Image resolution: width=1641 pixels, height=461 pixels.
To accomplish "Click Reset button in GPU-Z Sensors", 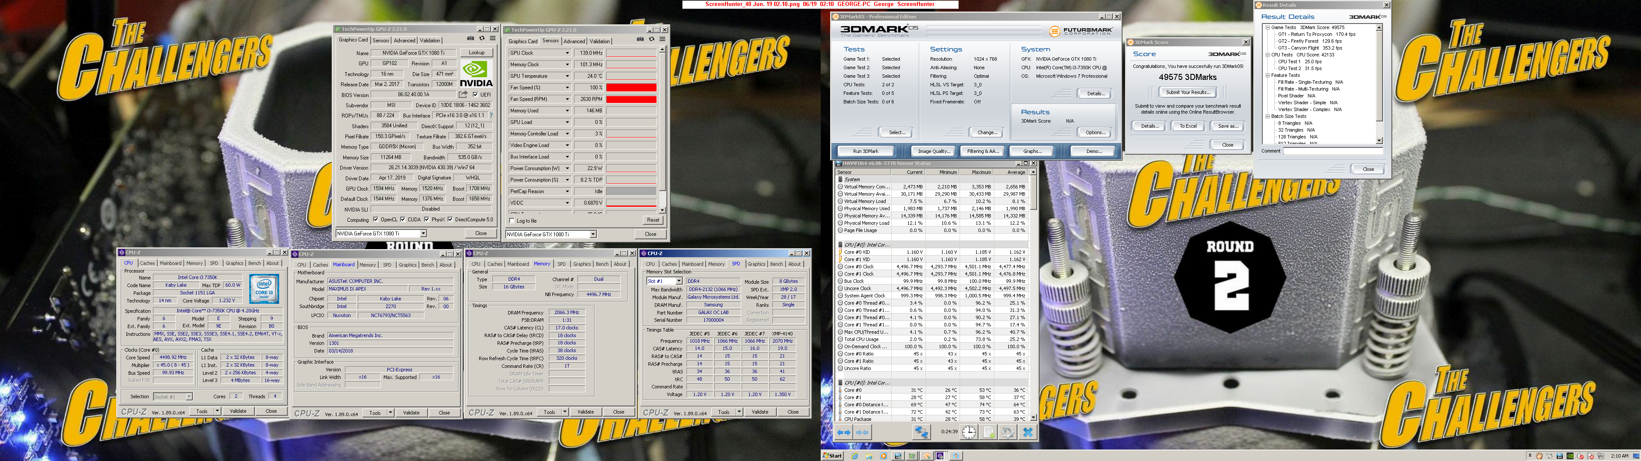I will pyautogui.click(x=653, y=220).
